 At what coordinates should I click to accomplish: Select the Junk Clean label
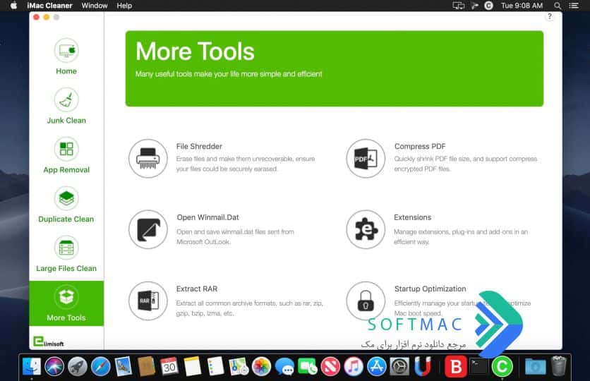coord(66,121)
